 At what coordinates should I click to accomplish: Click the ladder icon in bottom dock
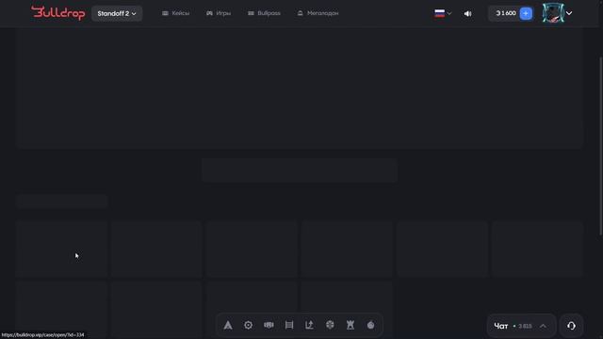[x=289, y=325]
